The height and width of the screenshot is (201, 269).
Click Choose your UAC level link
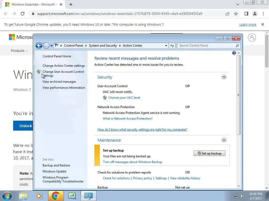(x=124, y=98)
